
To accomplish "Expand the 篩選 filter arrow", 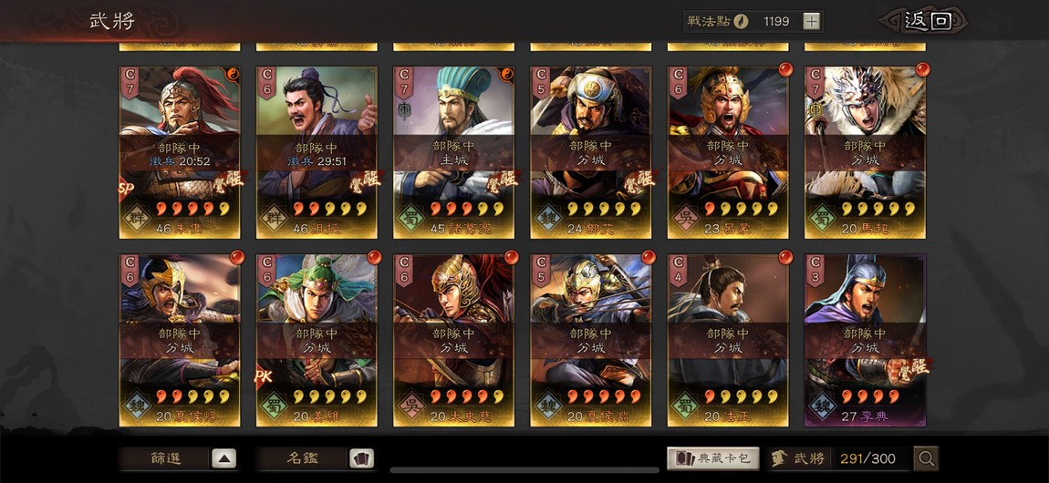I will (x=224, y=458).
